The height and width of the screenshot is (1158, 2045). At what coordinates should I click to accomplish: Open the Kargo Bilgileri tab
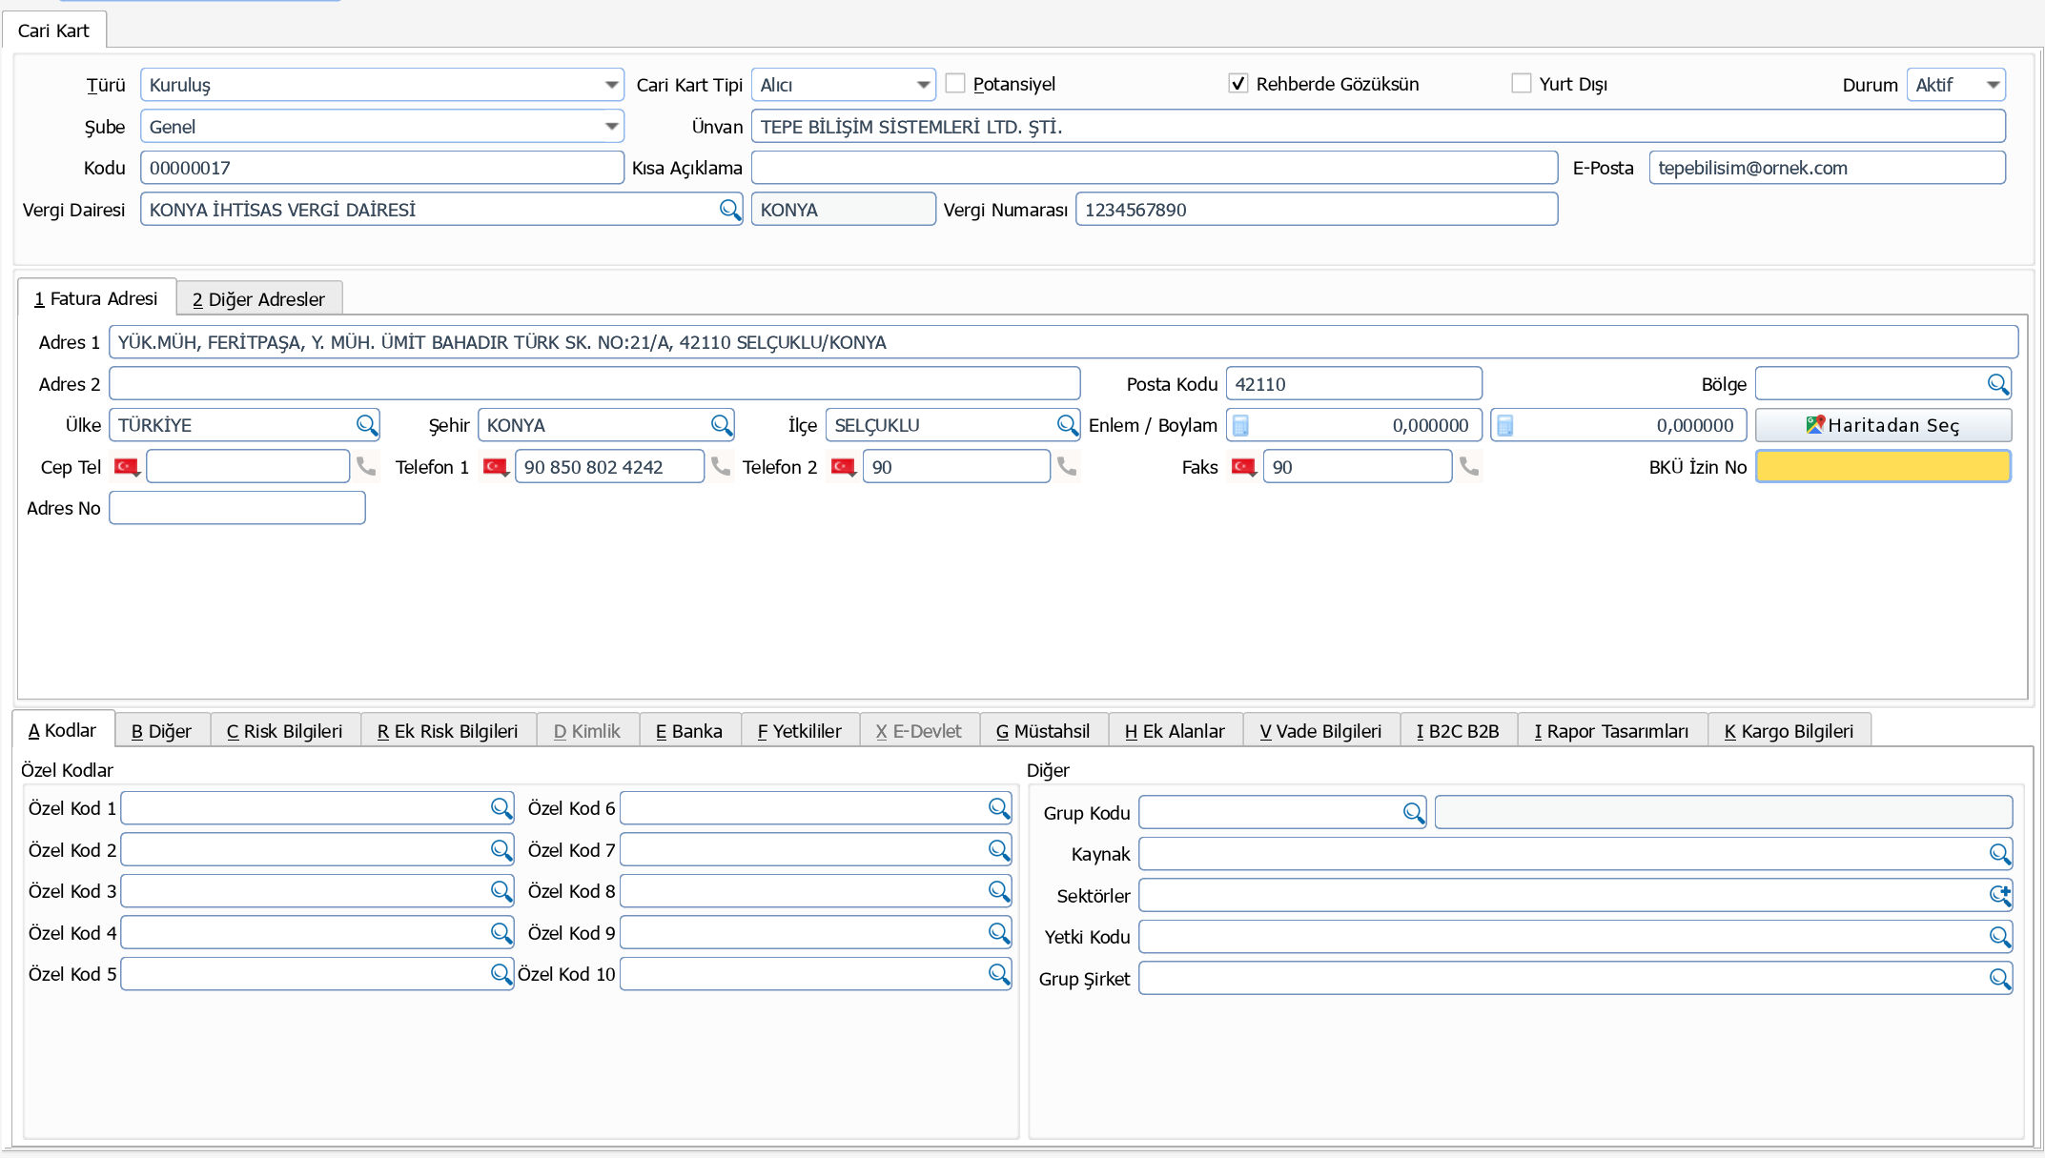(x=1789, y=731)
